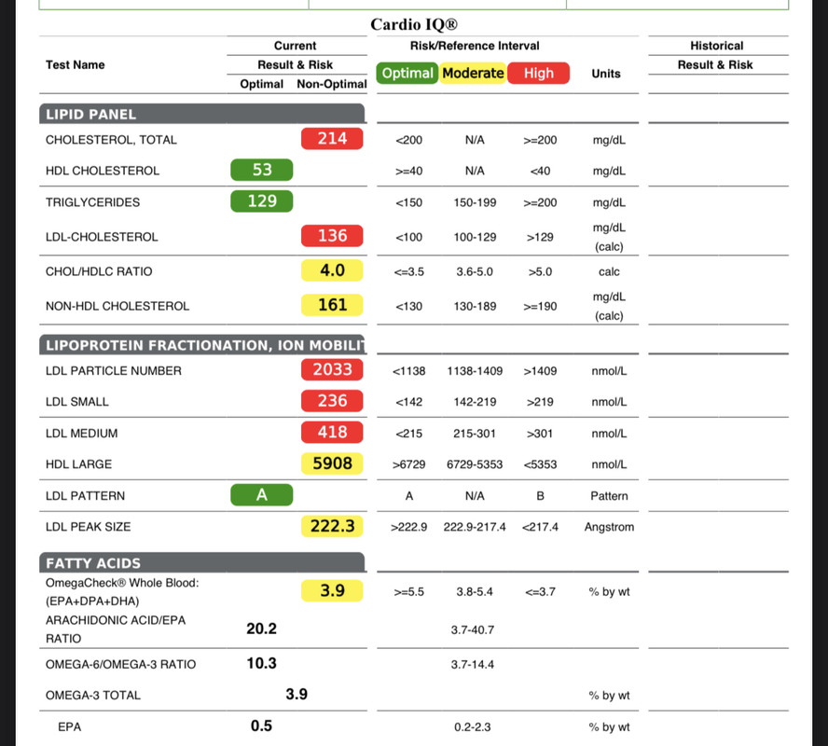Click the Historical column header
This screenshot has width=828, height=746.
(717, 46)
